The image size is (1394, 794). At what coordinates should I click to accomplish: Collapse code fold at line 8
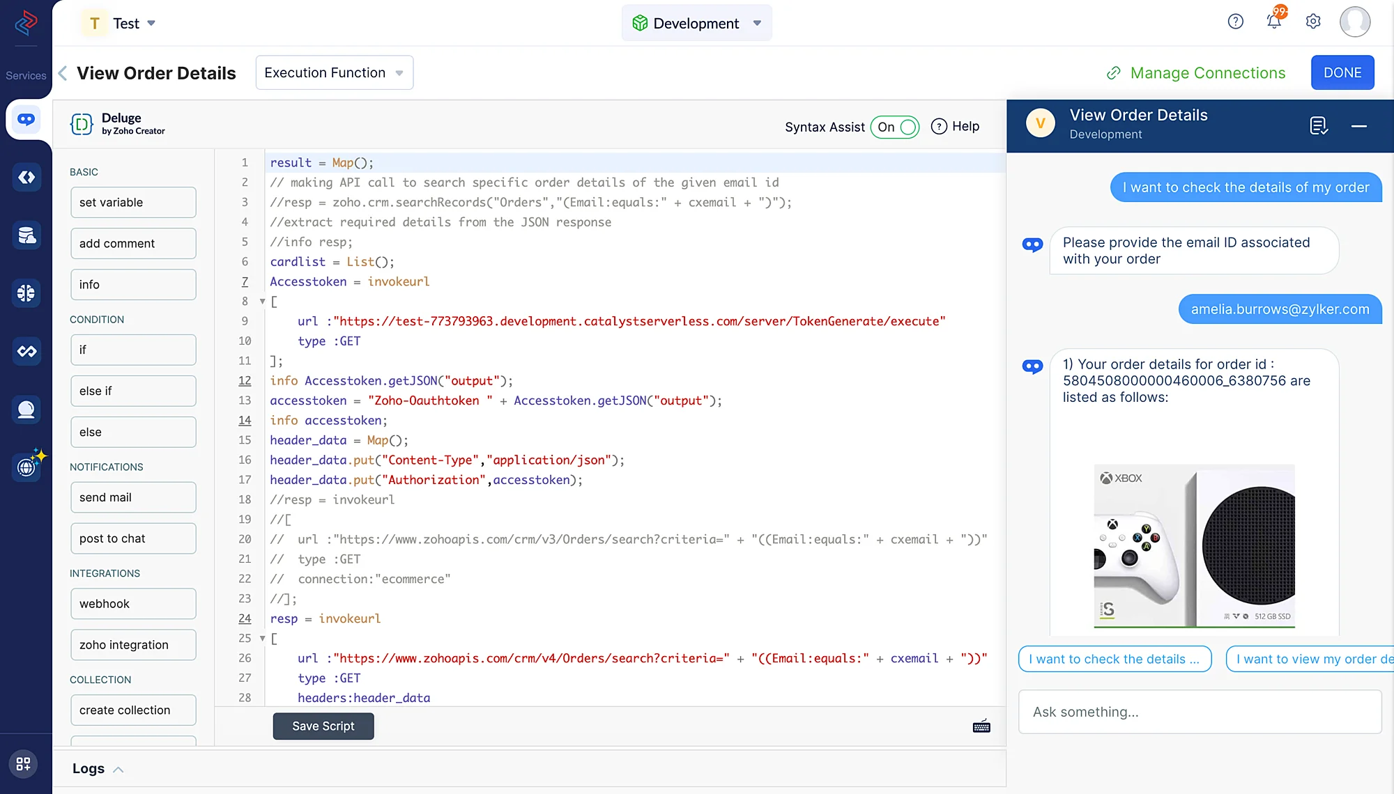(263, 302)
